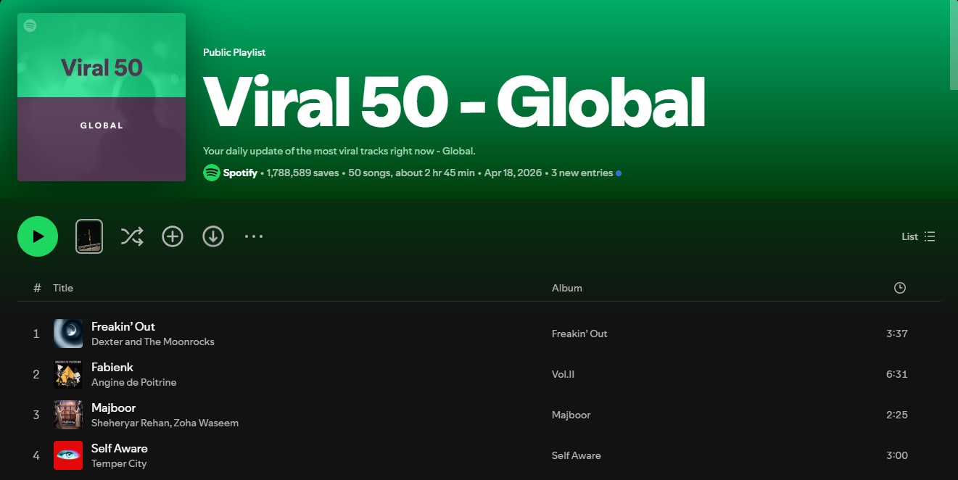The width and height of the screenshot is (958, 480).
Task: Click the Fabienk track cover art
Action: [68, 374]
